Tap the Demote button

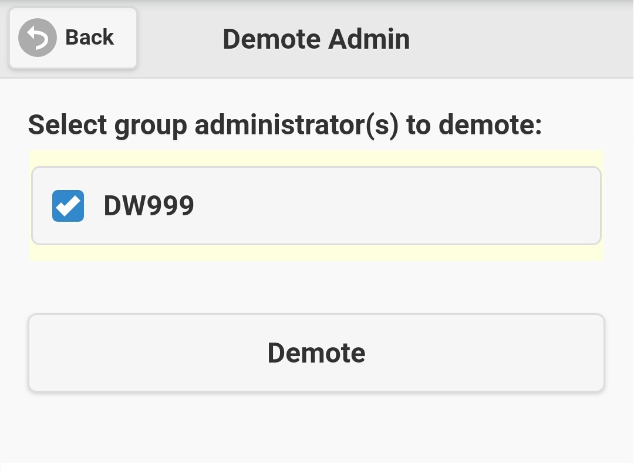[x=316, y=353]
